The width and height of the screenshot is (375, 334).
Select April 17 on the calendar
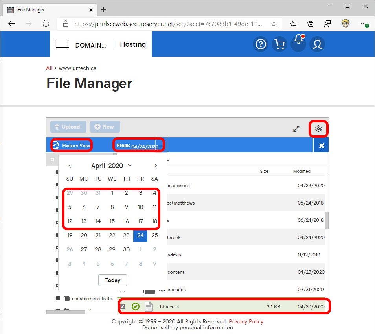pyautogui.click(x=140, y=221)
